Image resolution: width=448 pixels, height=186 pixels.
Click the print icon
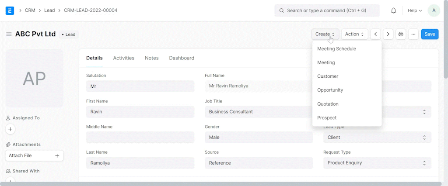coord(401,34)
